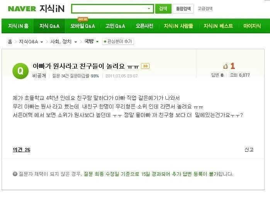This screenshot has width=270, height=201.
Task: Click the NAVER logo
Action: pos(22,9)
